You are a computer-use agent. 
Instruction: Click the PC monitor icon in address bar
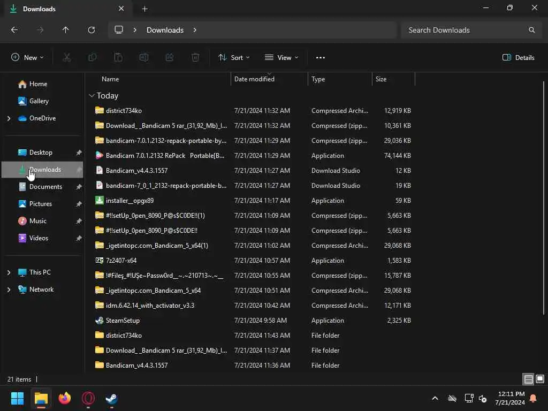(119, 30)
